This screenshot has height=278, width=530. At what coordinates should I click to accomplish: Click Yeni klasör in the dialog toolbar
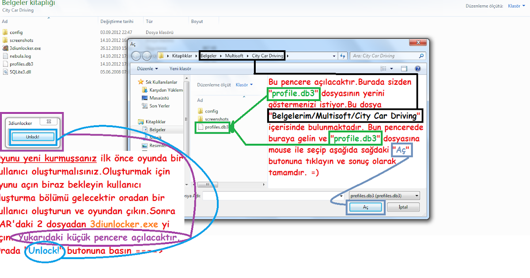180,69
